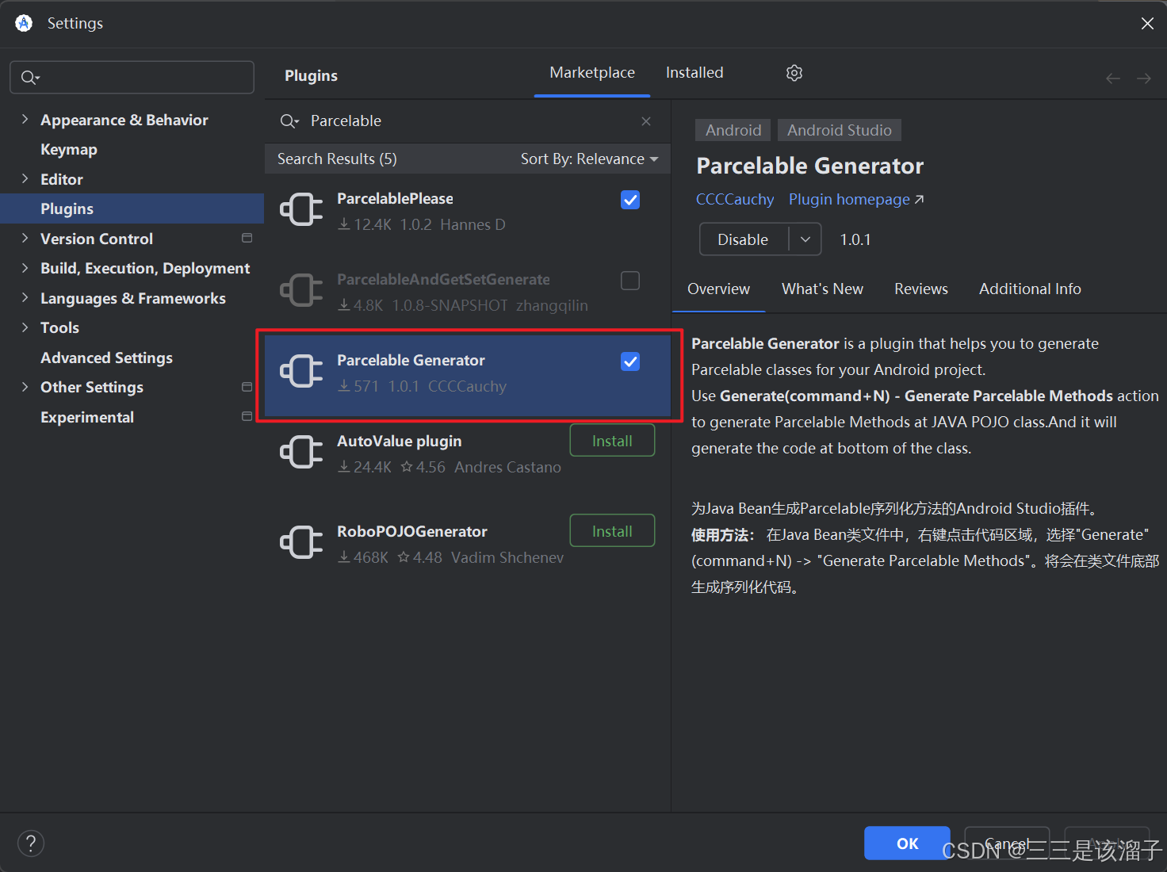Uncheck the ParcelablePlease plugin checkbox
1167x872 pixels.
[630, 200]
